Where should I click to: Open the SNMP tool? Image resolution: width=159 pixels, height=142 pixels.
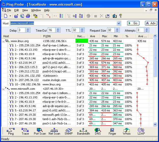point(69,132)
